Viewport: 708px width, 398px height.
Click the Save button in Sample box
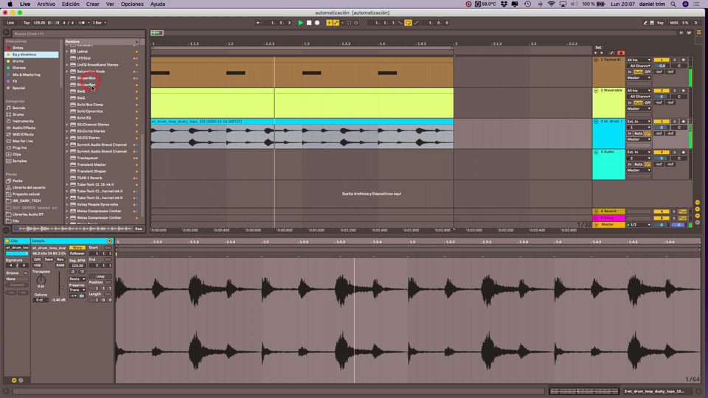(x=49, y=259)
